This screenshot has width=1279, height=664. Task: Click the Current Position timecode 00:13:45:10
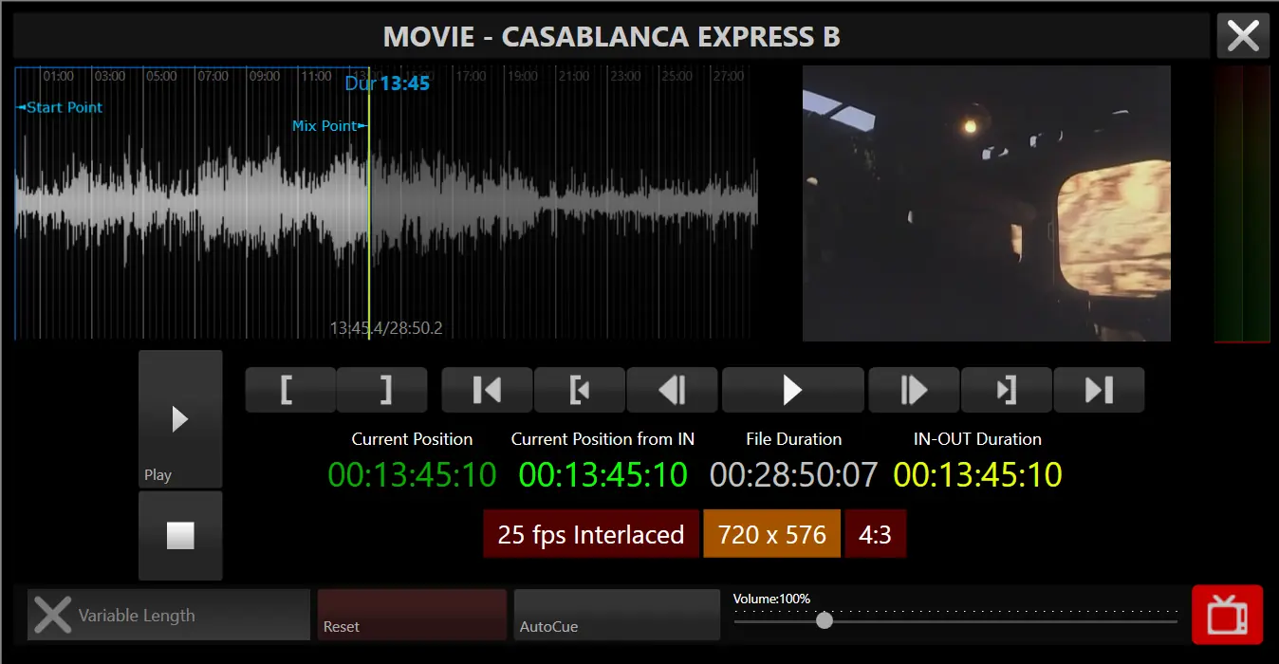412,474
